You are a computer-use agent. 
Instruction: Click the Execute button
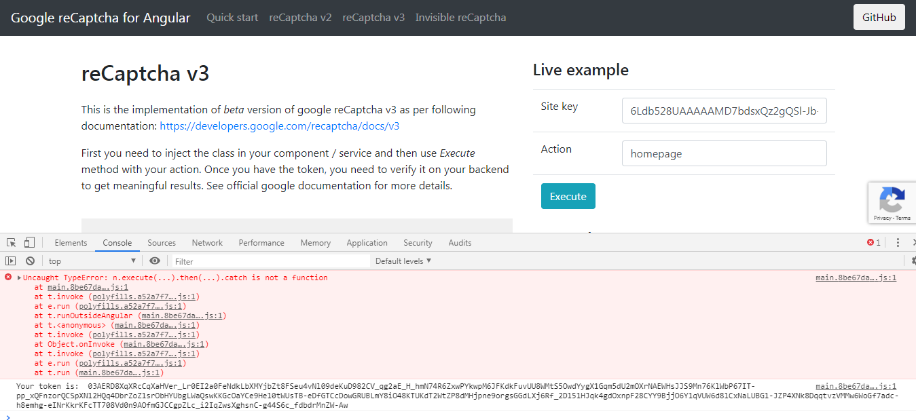click(568, 195)
